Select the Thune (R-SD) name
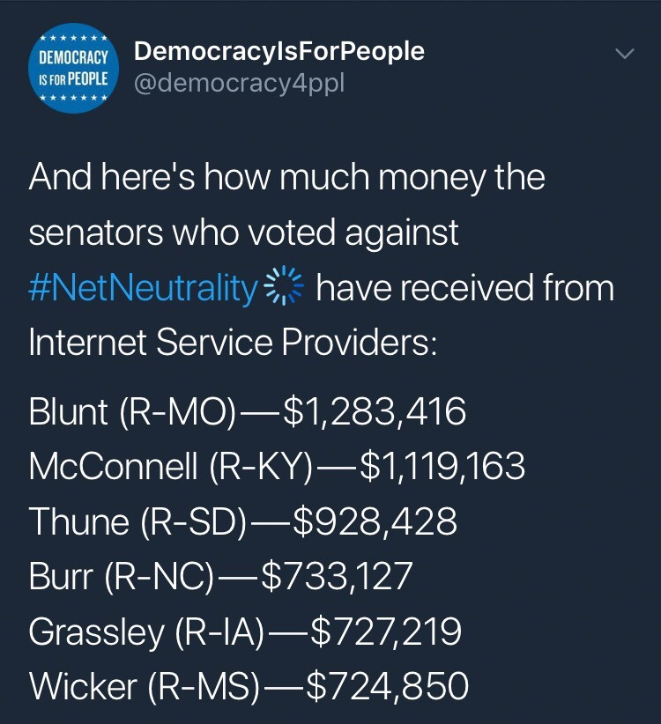The width and height of the screenshot is (661, 724). pos(138,521)
